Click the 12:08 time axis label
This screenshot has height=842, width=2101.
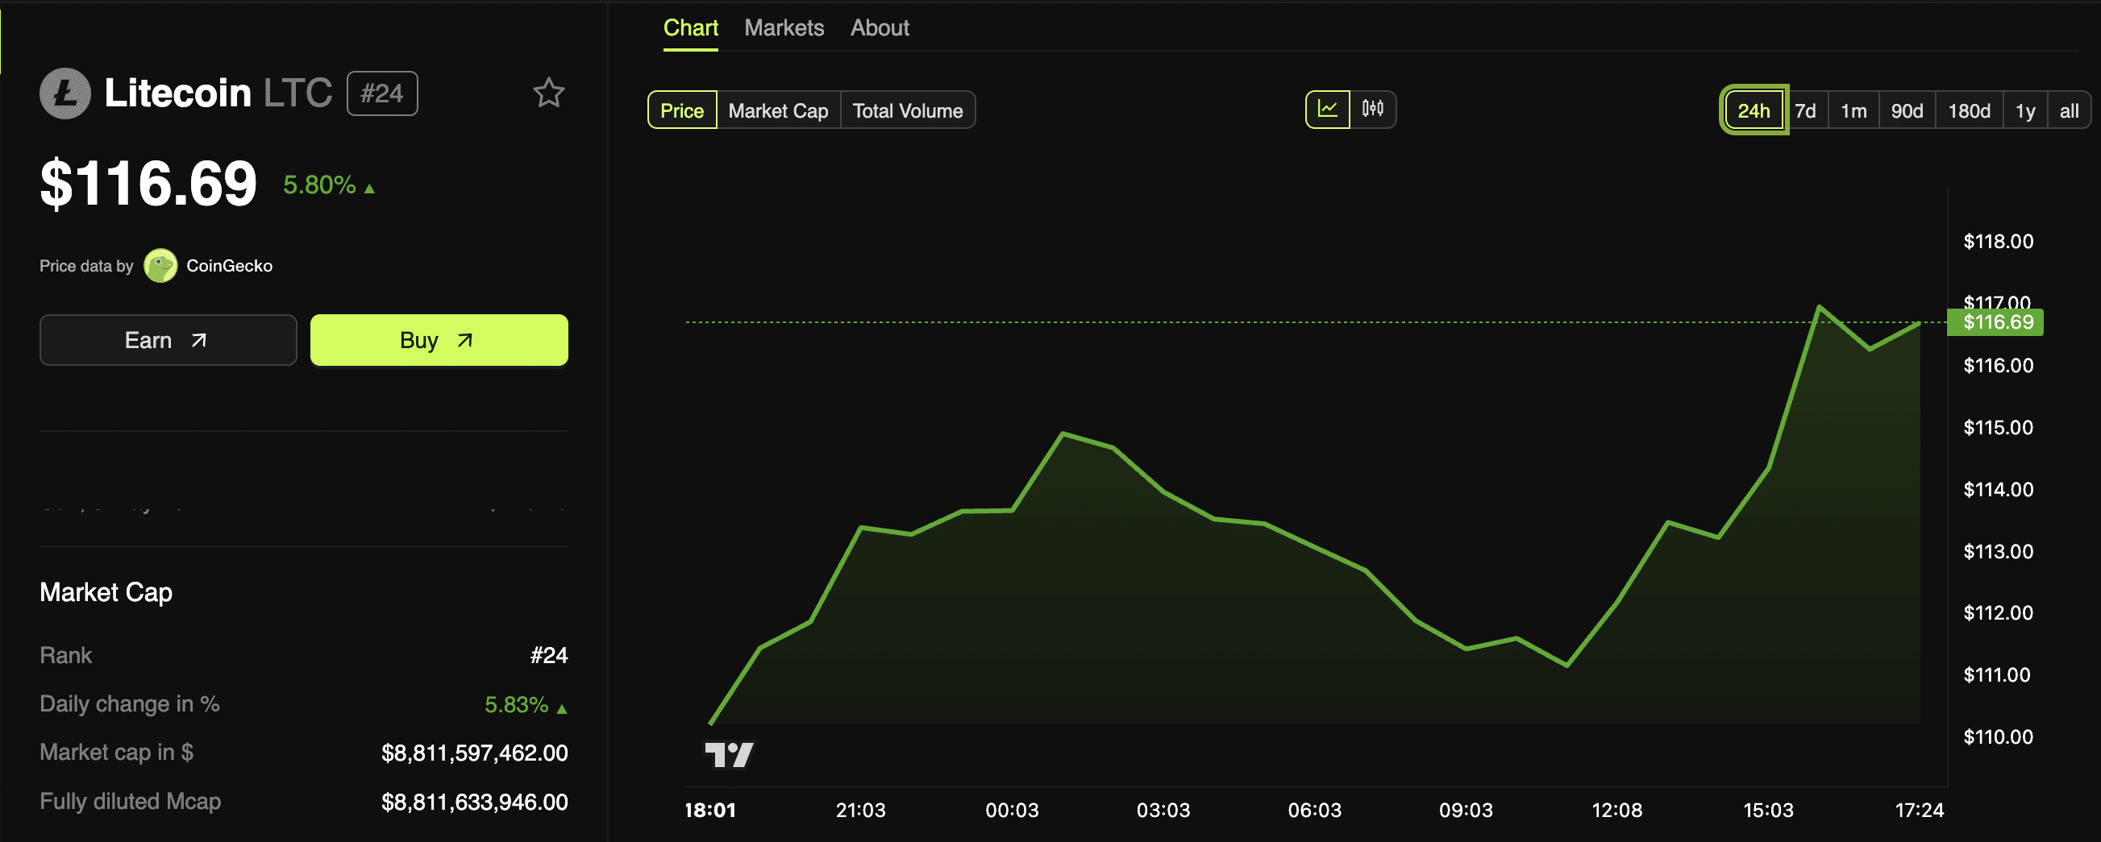tap(1617, 811)
